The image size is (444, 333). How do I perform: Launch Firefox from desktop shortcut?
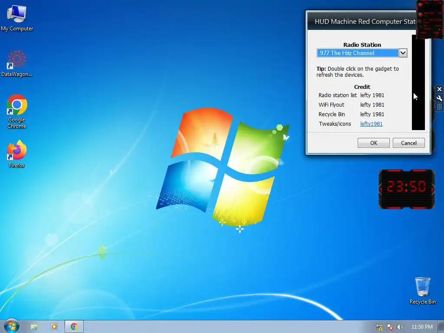click(x=17, y=154)
